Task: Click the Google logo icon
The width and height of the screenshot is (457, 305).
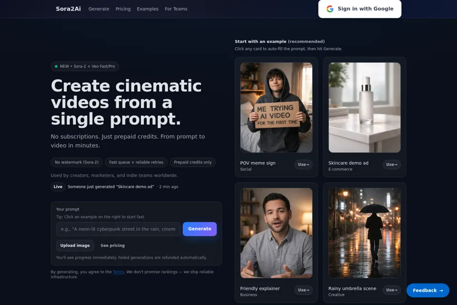Action: point(330,9)
